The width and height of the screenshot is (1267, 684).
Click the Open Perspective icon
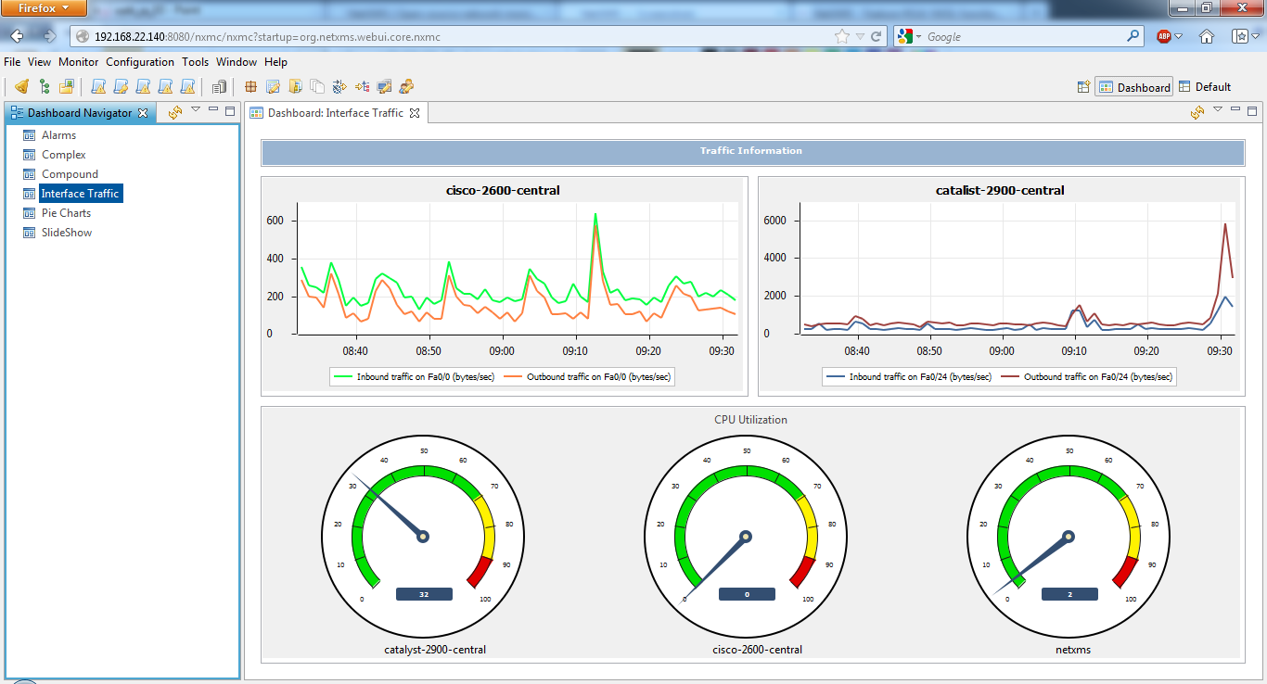[x=1082, y=87]
